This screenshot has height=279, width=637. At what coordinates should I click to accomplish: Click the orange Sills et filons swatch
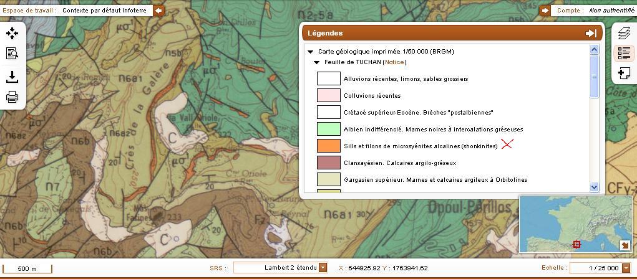[328, 146]
